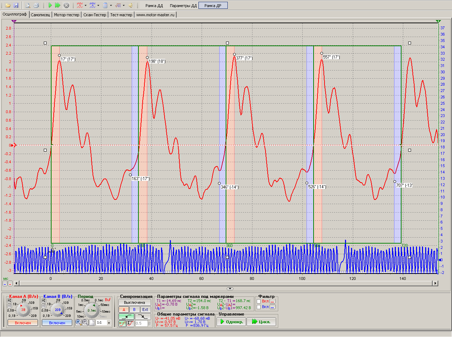Select the rising edge trigger button
The height and width of the screenshot is (337, 452).
pos(126,317)
